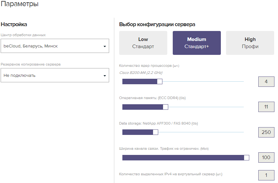Click the storage value field showing 250
278x183 pixels.
click(266, 132)
